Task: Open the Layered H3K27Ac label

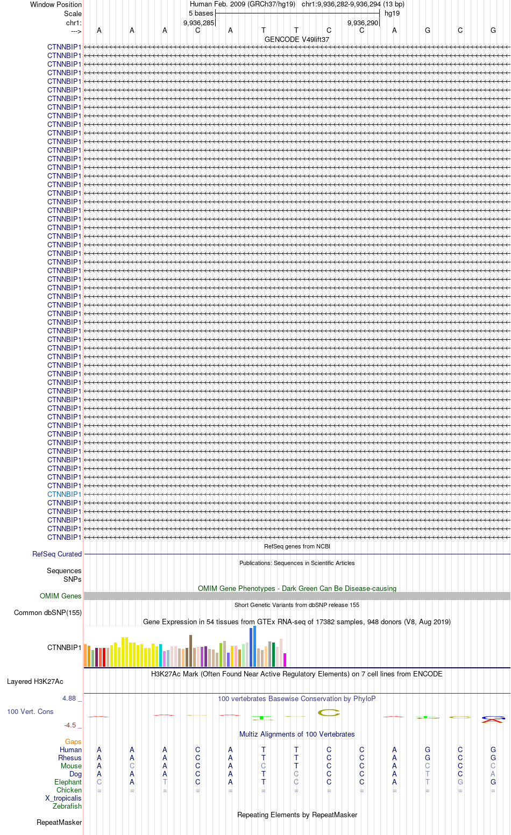Action: coord(35,681)
